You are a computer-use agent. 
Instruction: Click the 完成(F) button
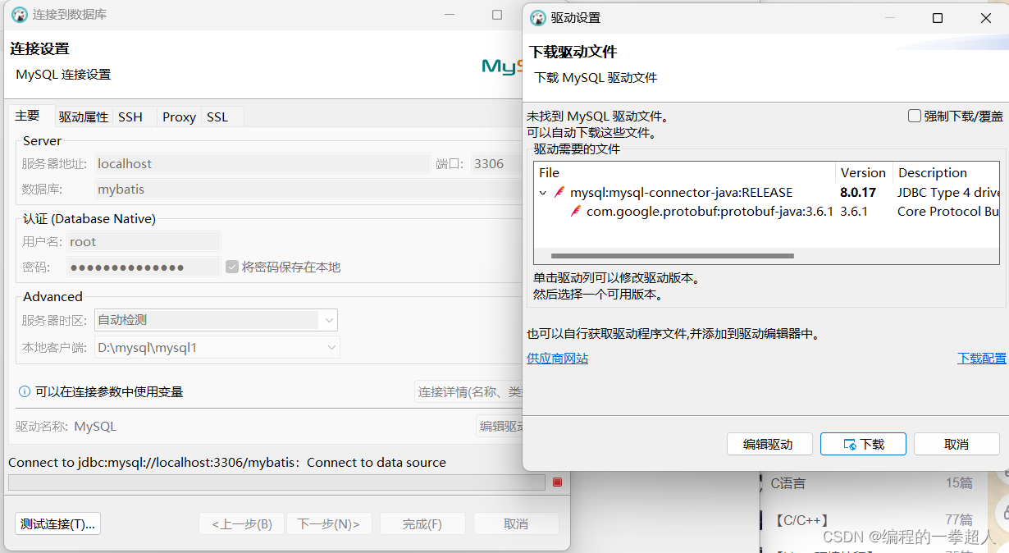click(422, 523)
